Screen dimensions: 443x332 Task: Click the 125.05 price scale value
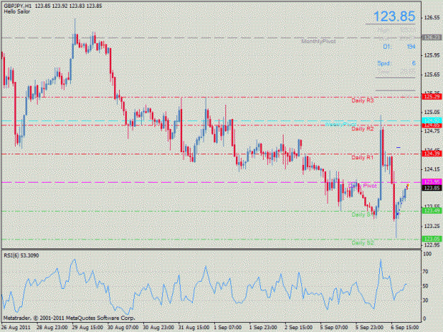click(432, 113)
